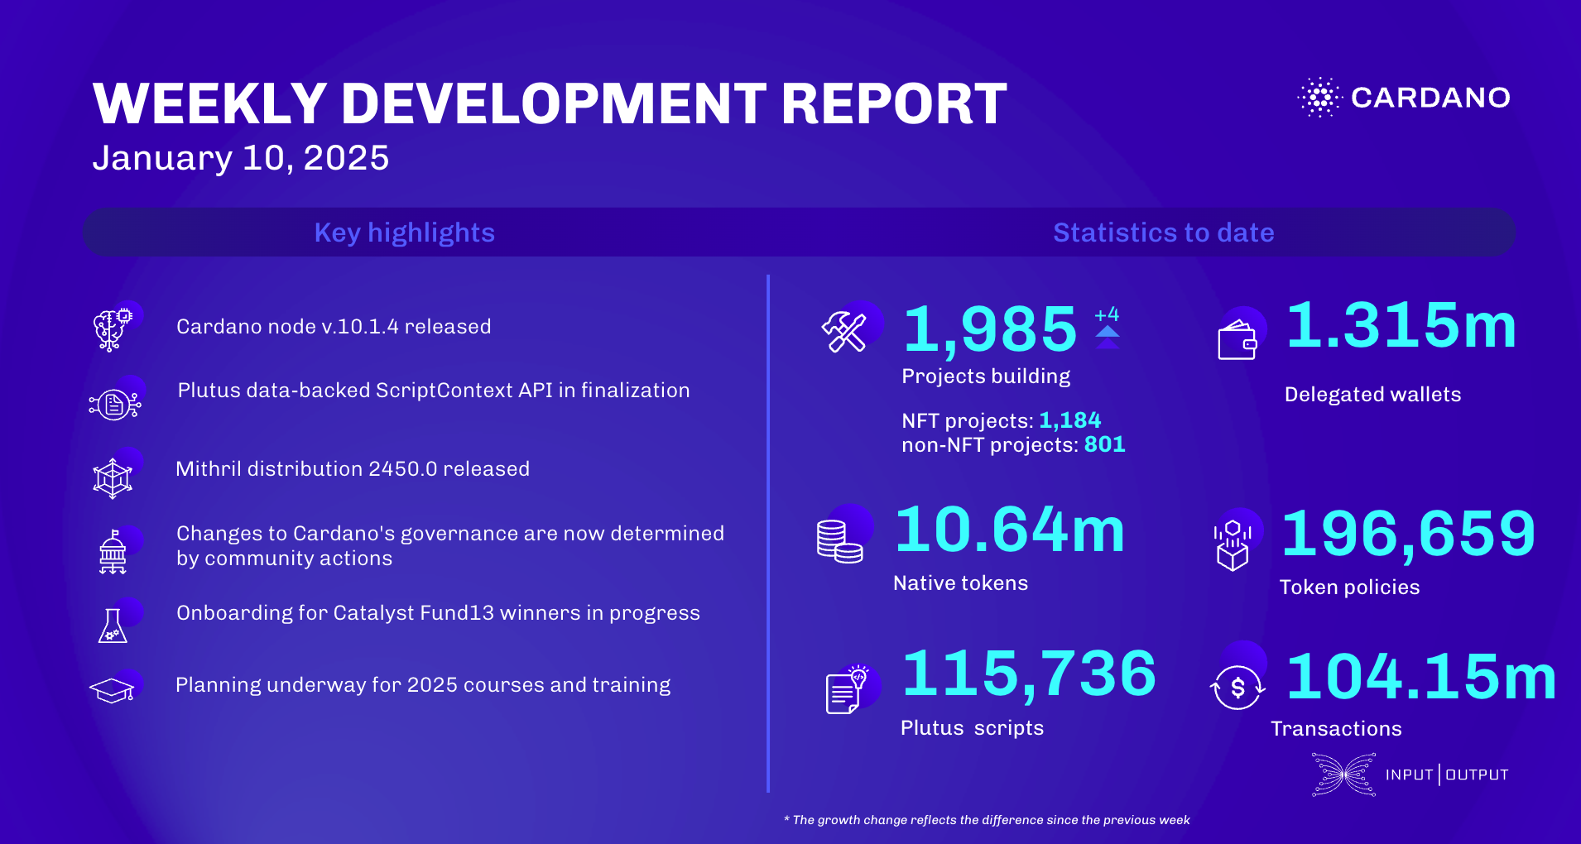Screen dimensions: 1581x844
Task: Click the growth up-arrow indicator next to 1,985
Action: click(1108, 337)
